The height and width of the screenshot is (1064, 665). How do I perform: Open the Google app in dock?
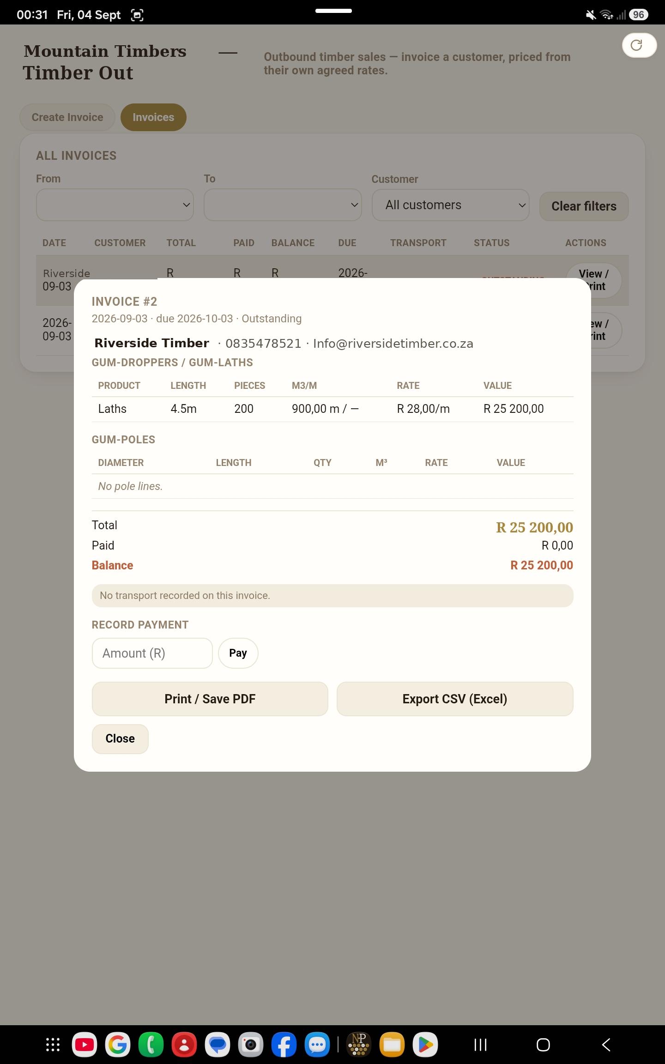[x=118, y=1045]
